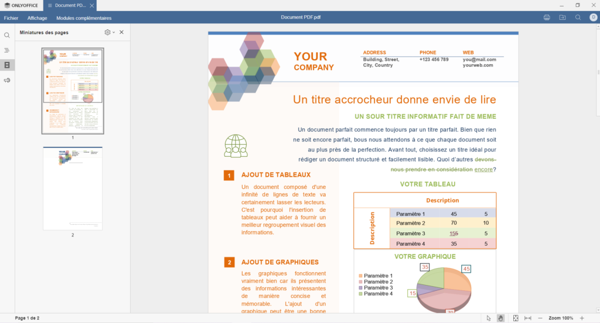Click the PHONE column label
Viewport: 600px width, 323px height.
click(x=428, y=52)
